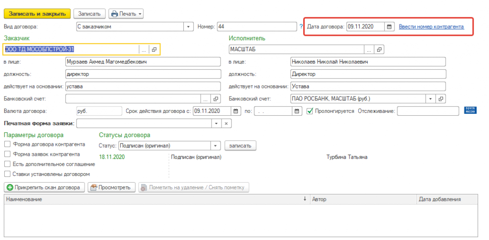Click the Заказчик field ООО ТД МОСОБЛСТРОЙ-31
Image resolution: width=489 pixels, height=240 pixels.
pyautogui.click(x=72, y=49)
